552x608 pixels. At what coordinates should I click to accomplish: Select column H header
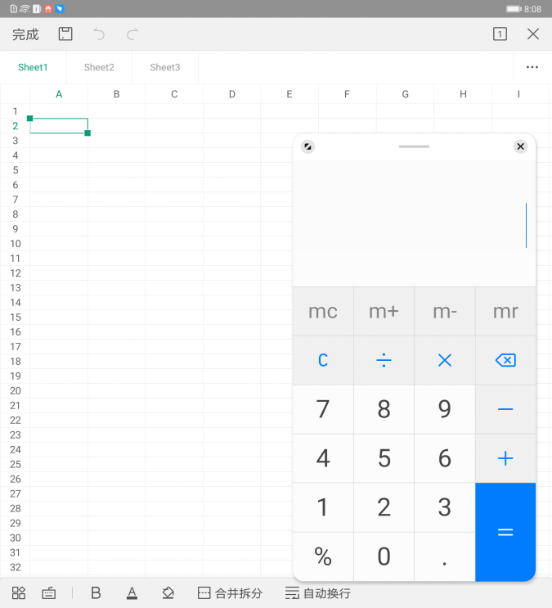point(463,94)
